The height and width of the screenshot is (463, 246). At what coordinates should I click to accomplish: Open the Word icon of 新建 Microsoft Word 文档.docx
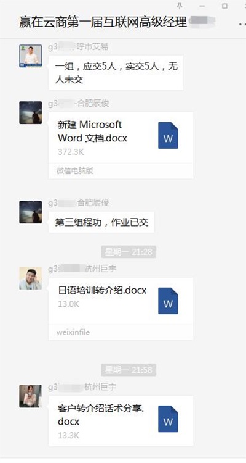point(168,135)
